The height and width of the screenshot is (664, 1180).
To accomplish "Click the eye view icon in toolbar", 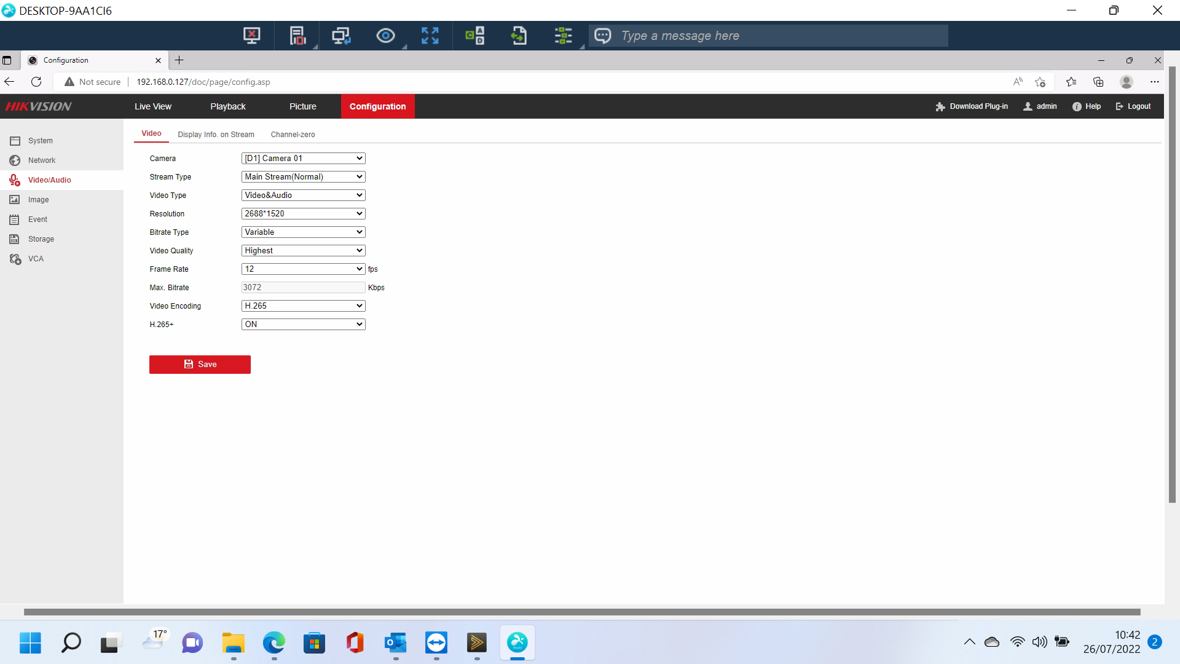I will (385, 36).
